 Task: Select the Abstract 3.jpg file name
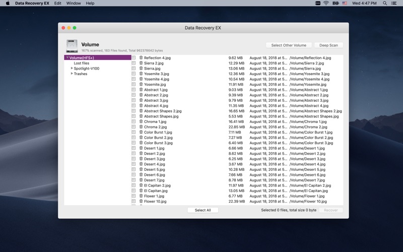(156, 100)
